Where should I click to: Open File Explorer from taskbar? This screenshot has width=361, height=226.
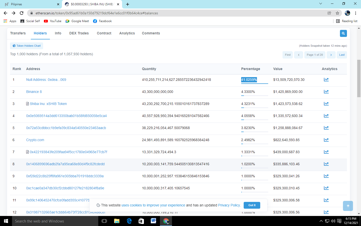click(x=117, y=221)
